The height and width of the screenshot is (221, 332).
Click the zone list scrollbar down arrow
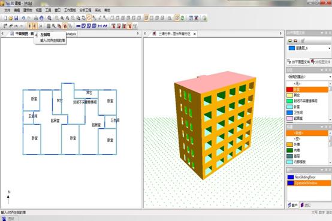(x=330, y=120)
